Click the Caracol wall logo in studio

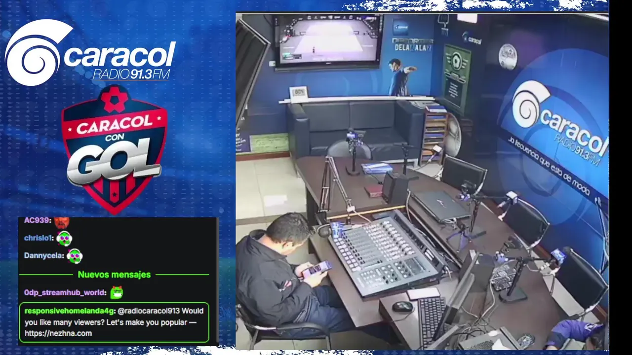point(559,123)
